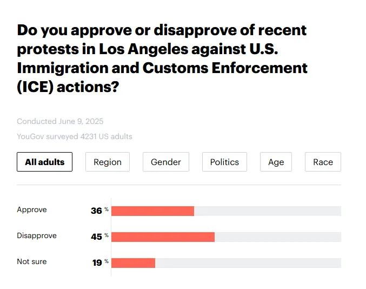Click the gray remainder of Not sure bar
This screenshot has width=366, height=289.
pyautogui.click(x=248, y=263)
